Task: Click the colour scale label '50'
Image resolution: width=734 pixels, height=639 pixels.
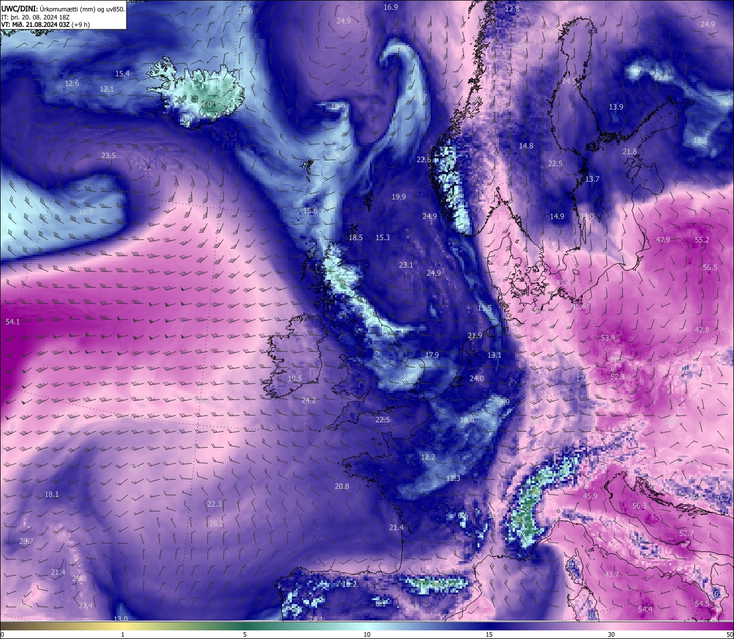Action: [x=729, y=634]
